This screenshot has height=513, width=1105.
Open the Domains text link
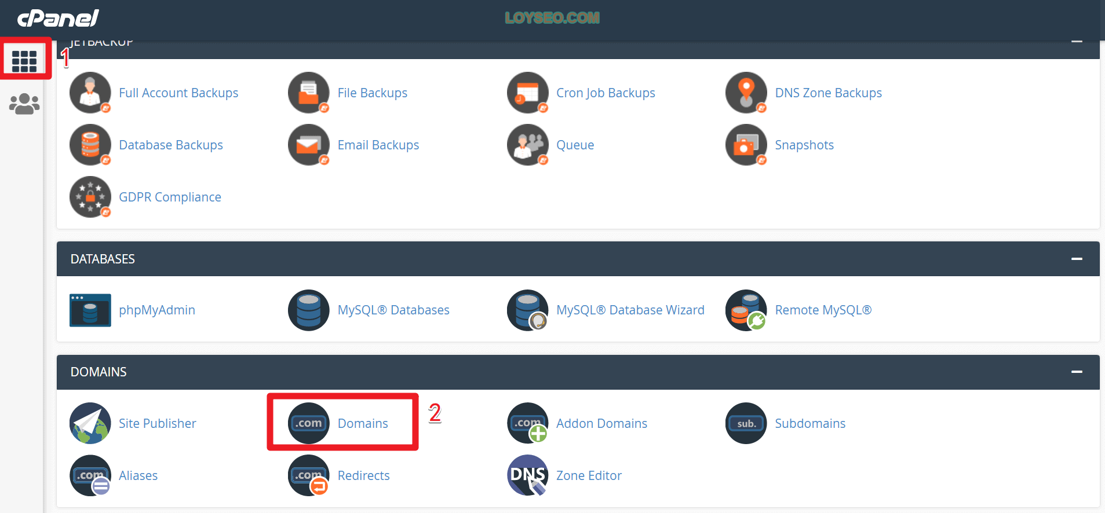coord(363,423)
